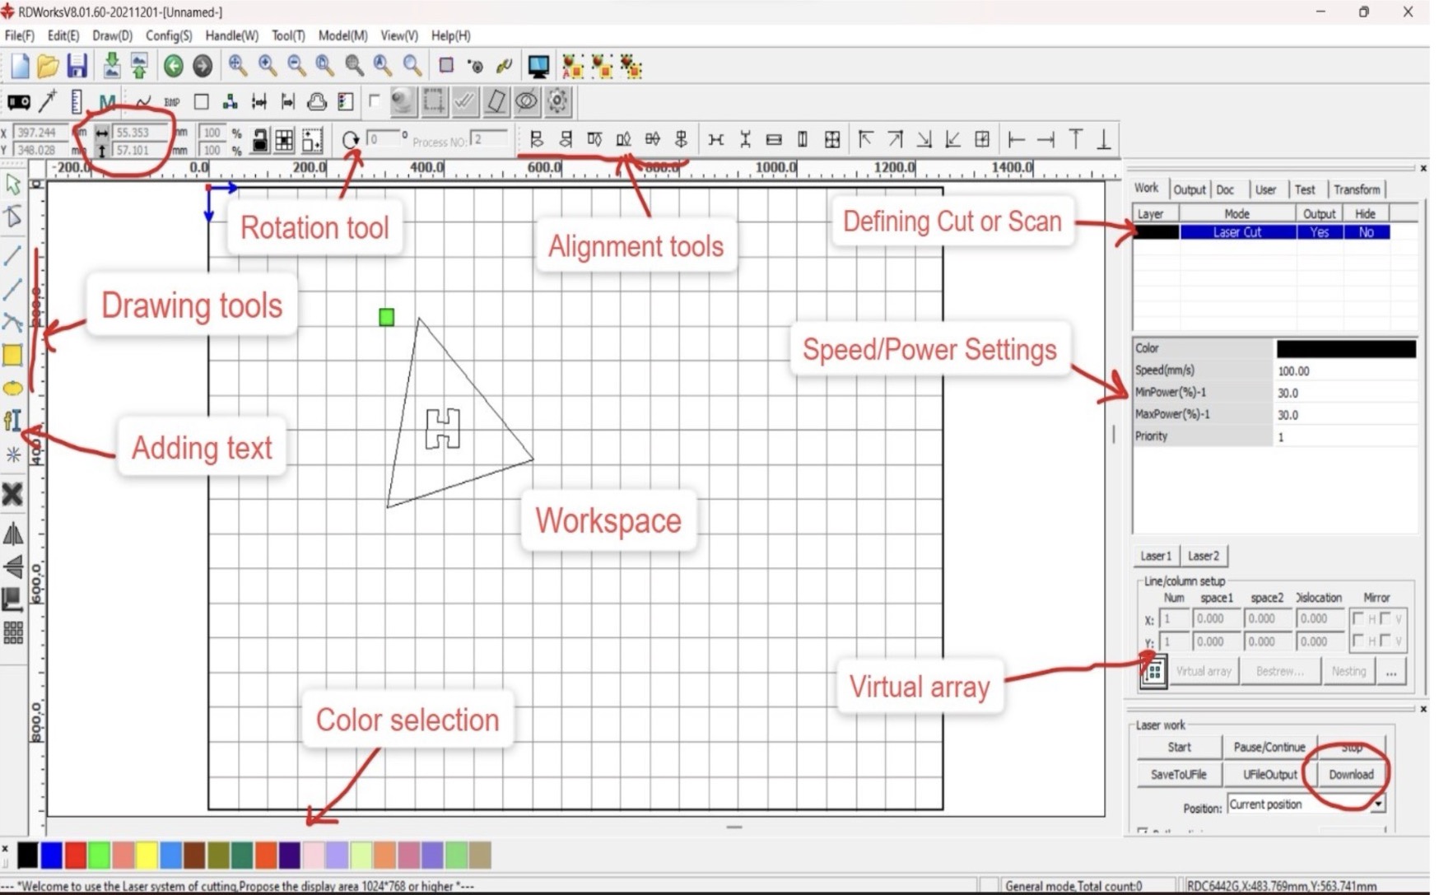This screenshot has width=1439, height=895.
Task: Open the Draw(D) menu
Action: tap(112, 35)
